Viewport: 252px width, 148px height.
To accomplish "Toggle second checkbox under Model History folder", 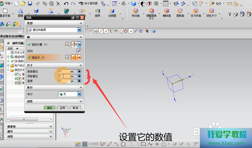I will (x=16, y=79).
